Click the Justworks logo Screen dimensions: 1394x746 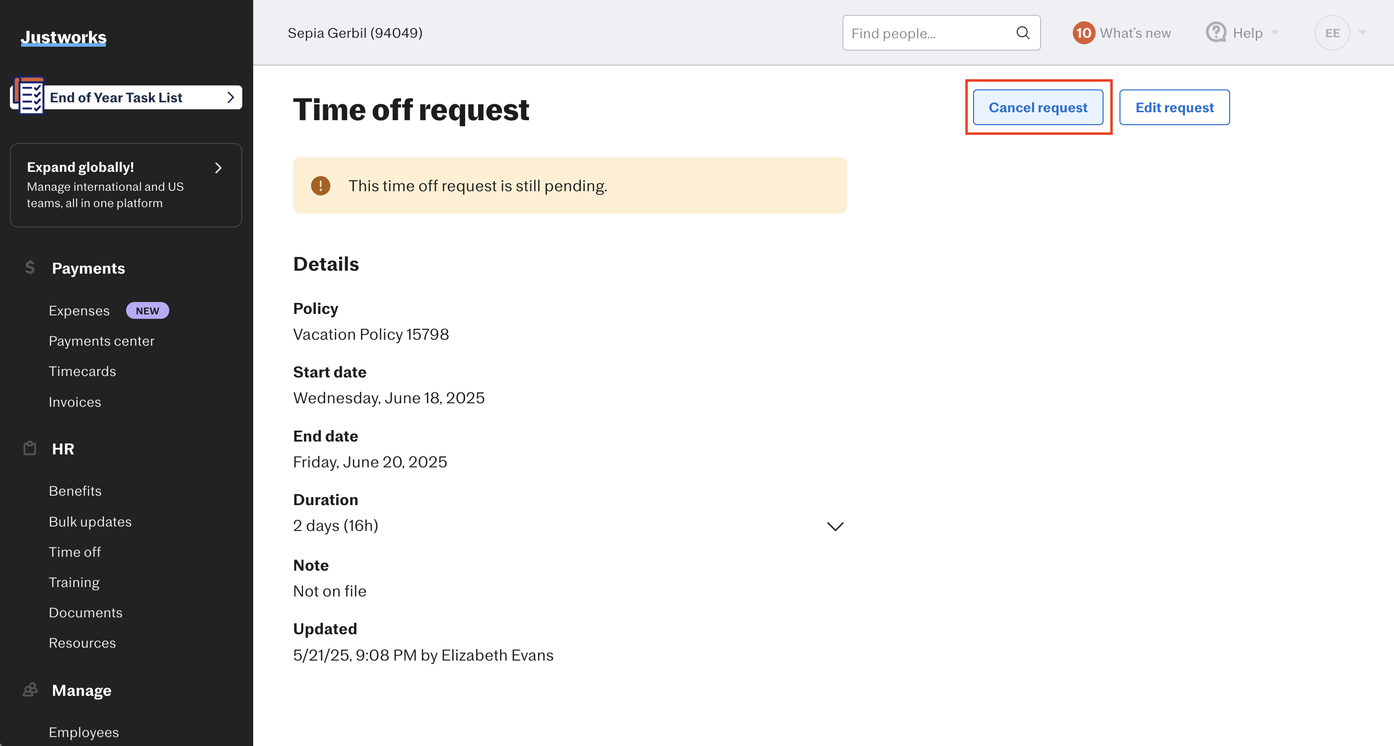tap(63, 37)
